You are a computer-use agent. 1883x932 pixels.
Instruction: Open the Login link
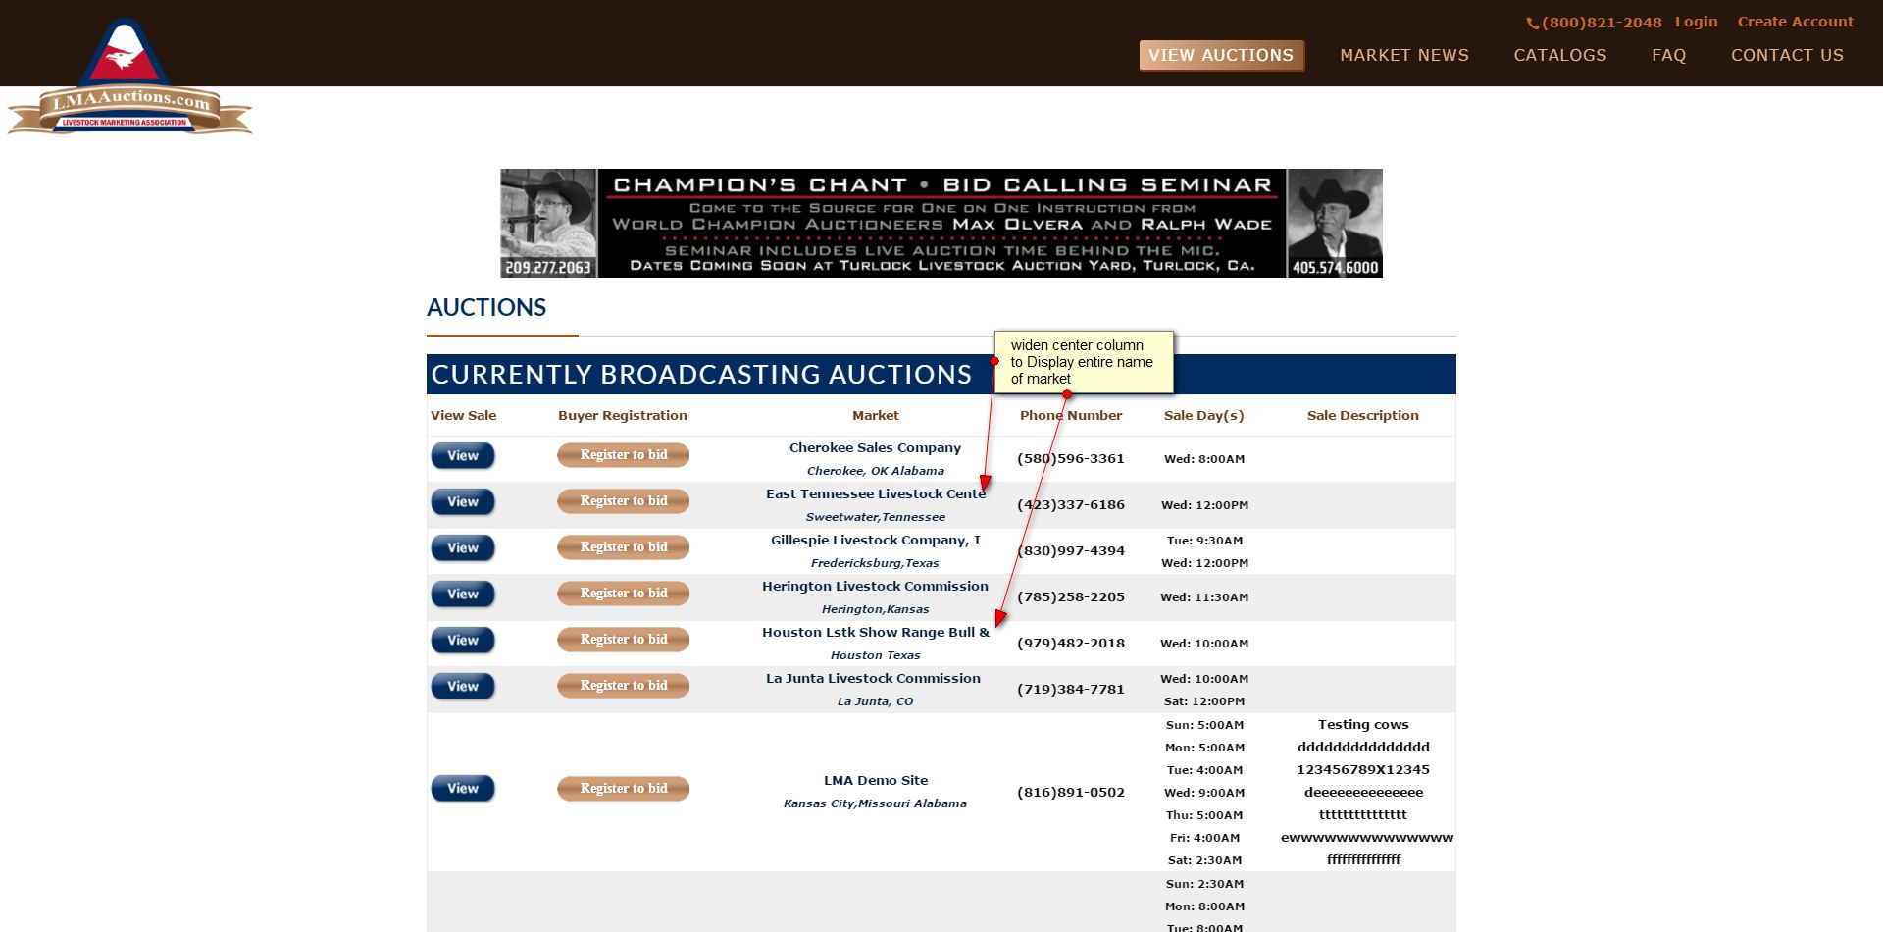pos(1696,22)
